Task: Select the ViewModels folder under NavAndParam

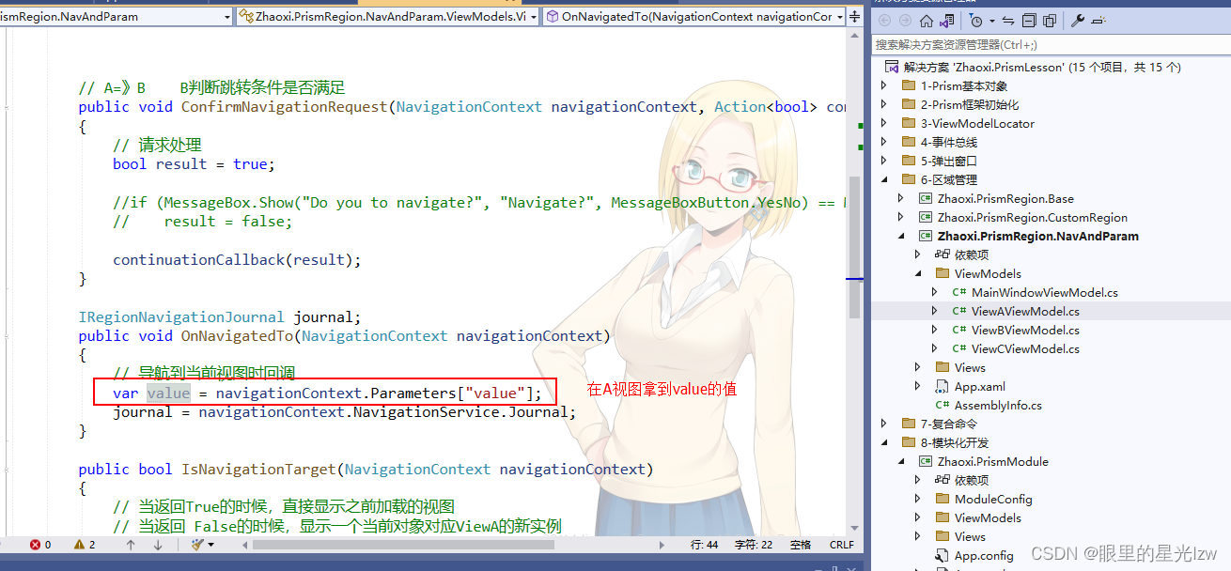Action: pyautogui.click(x=988, y=273)
